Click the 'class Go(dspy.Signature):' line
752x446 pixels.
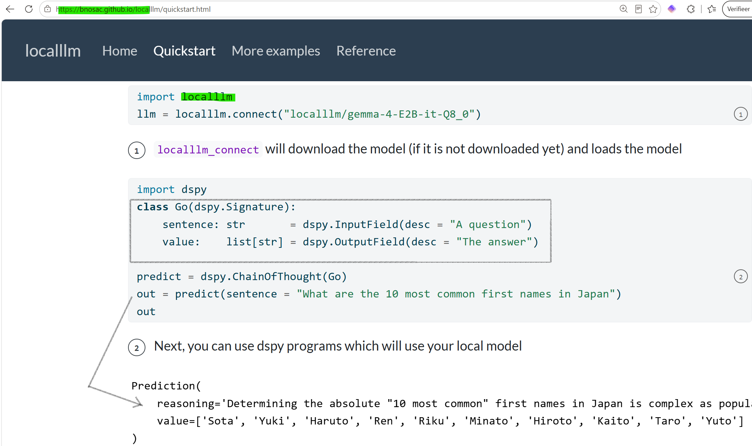coord(216,207)
